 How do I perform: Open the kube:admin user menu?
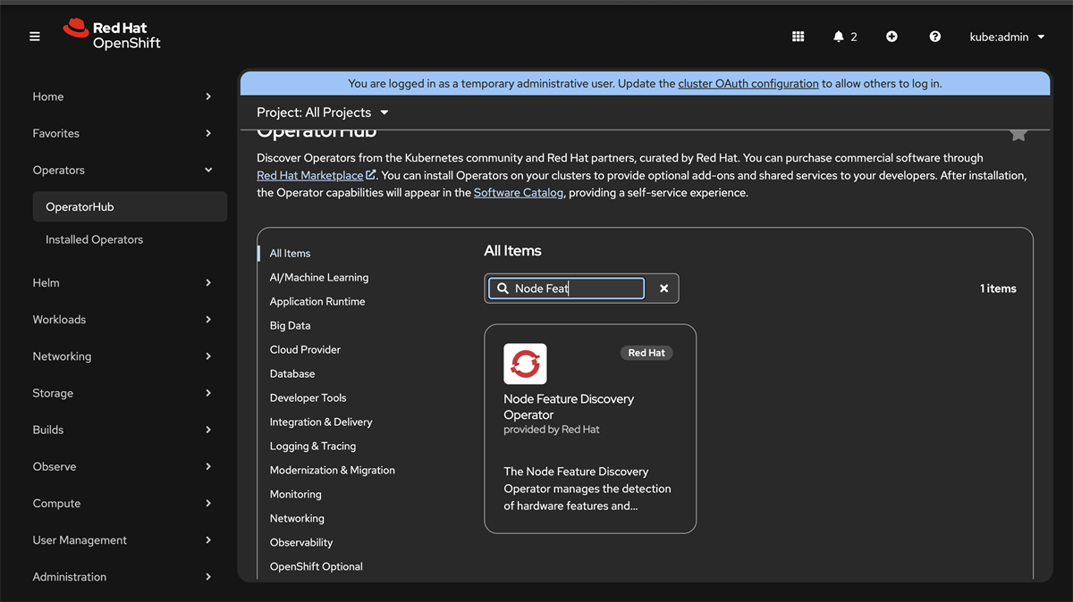tap(1007, 37)
